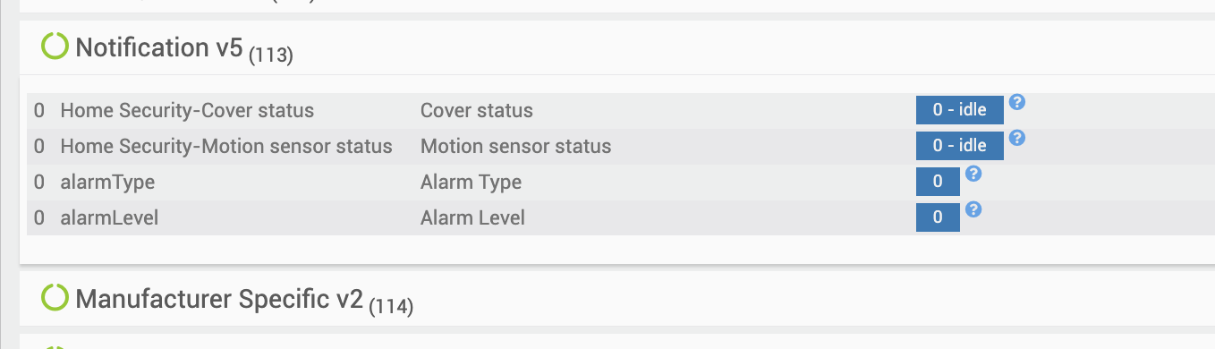The height and width of the screenshot is (349, 1215).
Task: Click the Alarm Type description text
Action: tap(471, 183)
